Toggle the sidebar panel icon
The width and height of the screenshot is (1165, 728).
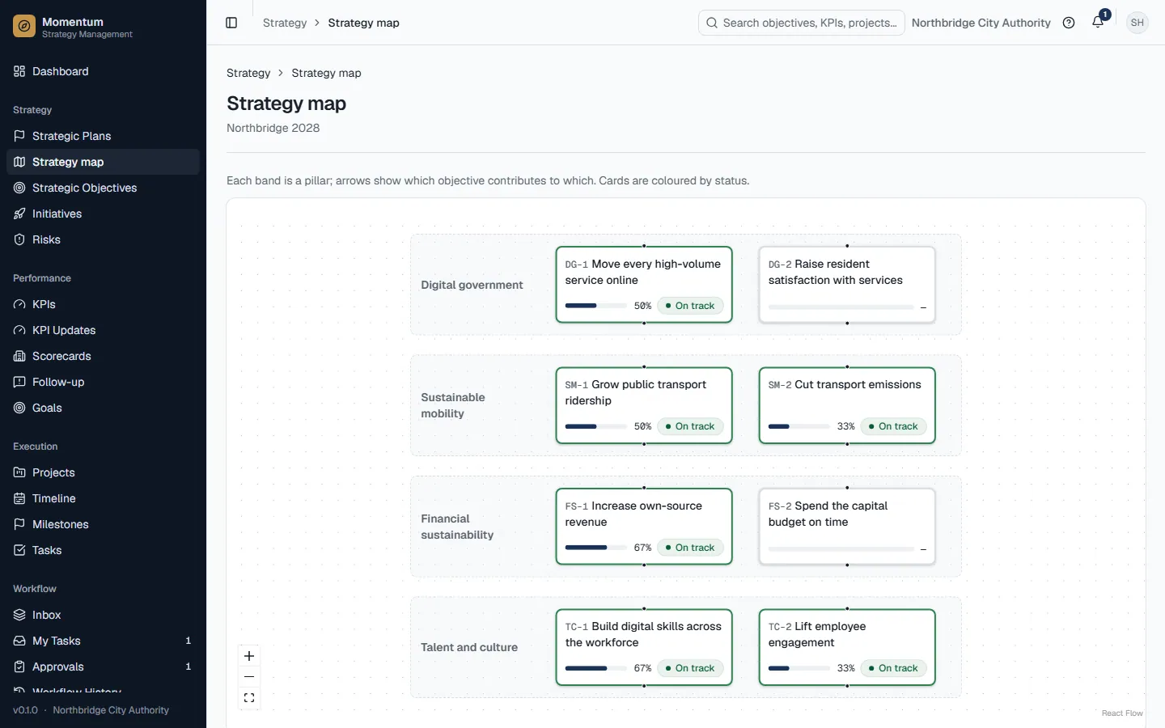coord(231,23)
